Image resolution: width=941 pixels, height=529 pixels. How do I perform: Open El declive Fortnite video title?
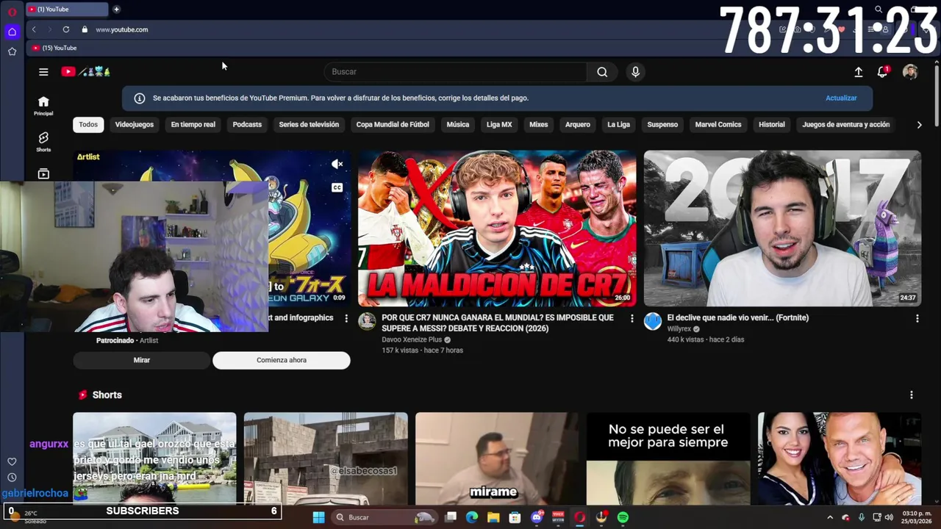point(738,318)
